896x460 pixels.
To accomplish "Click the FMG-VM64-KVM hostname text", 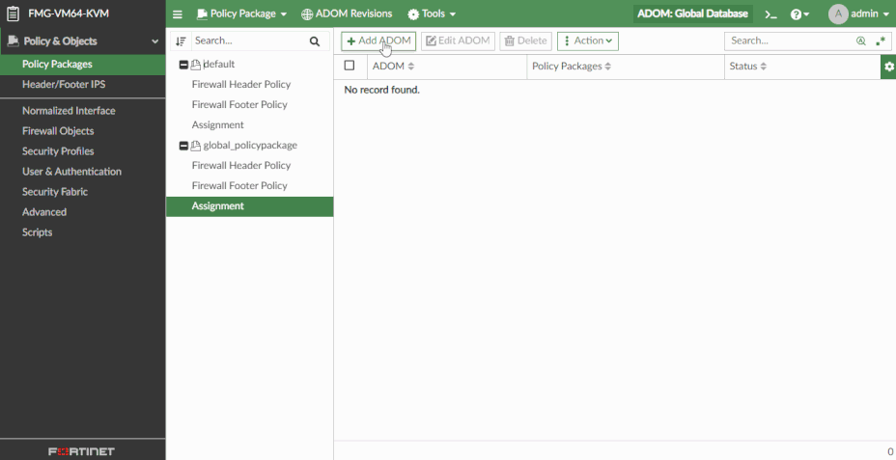I will (69, 14).
